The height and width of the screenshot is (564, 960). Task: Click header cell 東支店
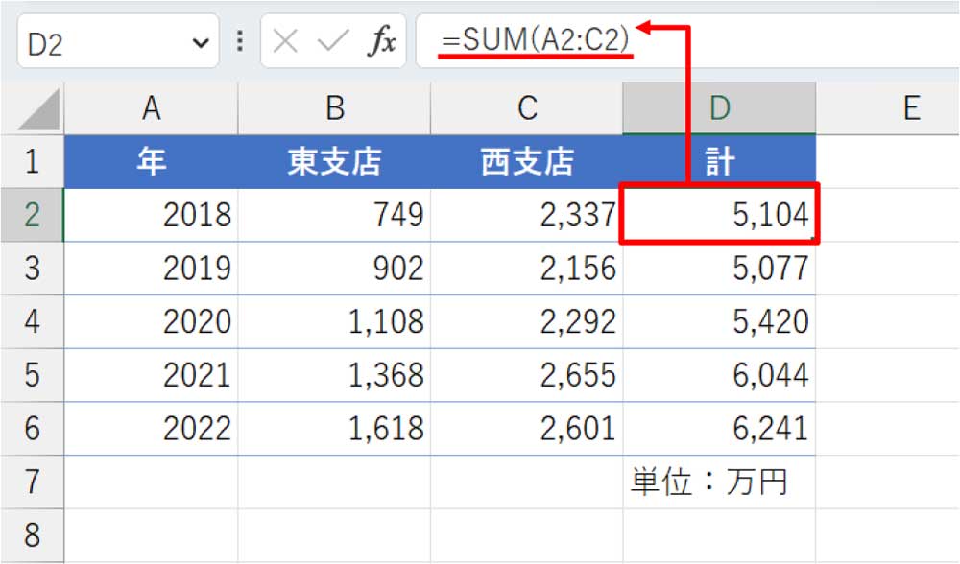334,161
